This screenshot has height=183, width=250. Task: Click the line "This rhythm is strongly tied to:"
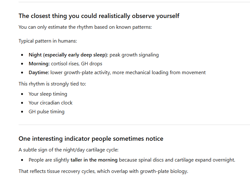[x=52, y=84]
